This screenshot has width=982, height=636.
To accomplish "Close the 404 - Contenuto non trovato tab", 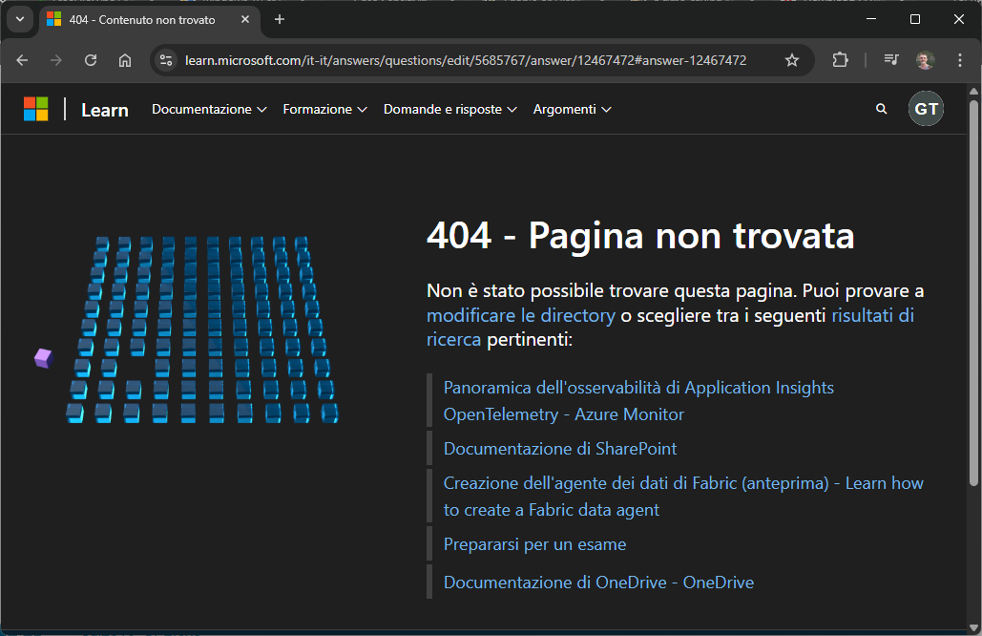I will [x=245, y=19].
